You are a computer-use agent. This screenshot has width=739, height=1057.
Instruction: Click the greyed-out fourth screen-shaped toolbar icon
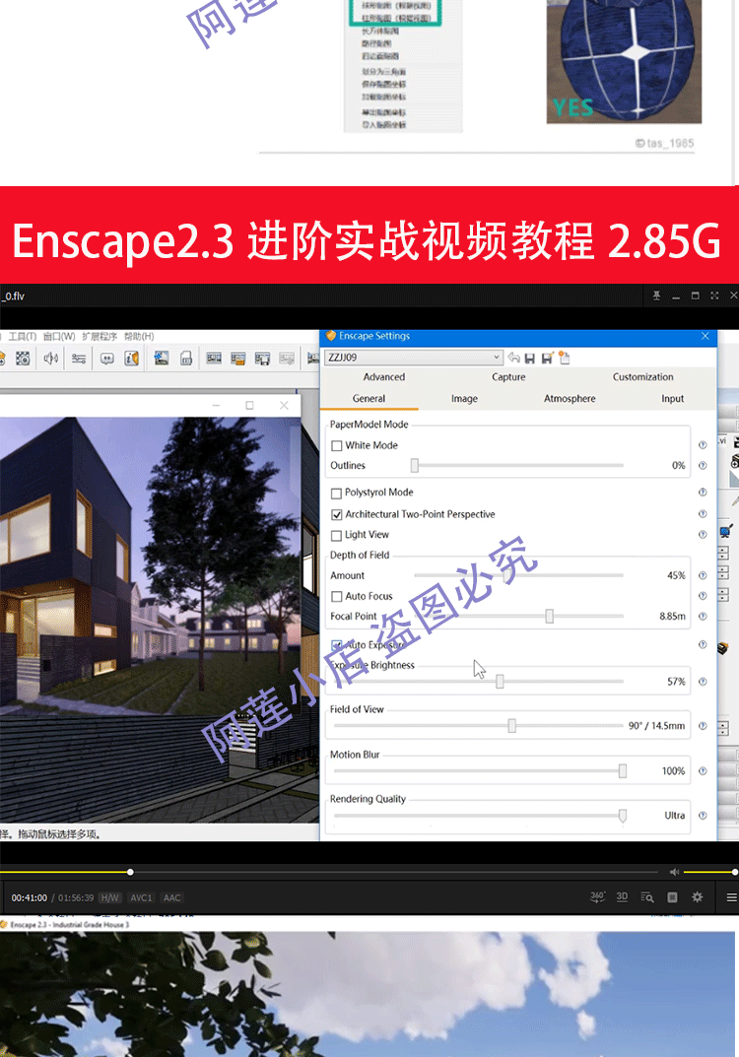288,358
